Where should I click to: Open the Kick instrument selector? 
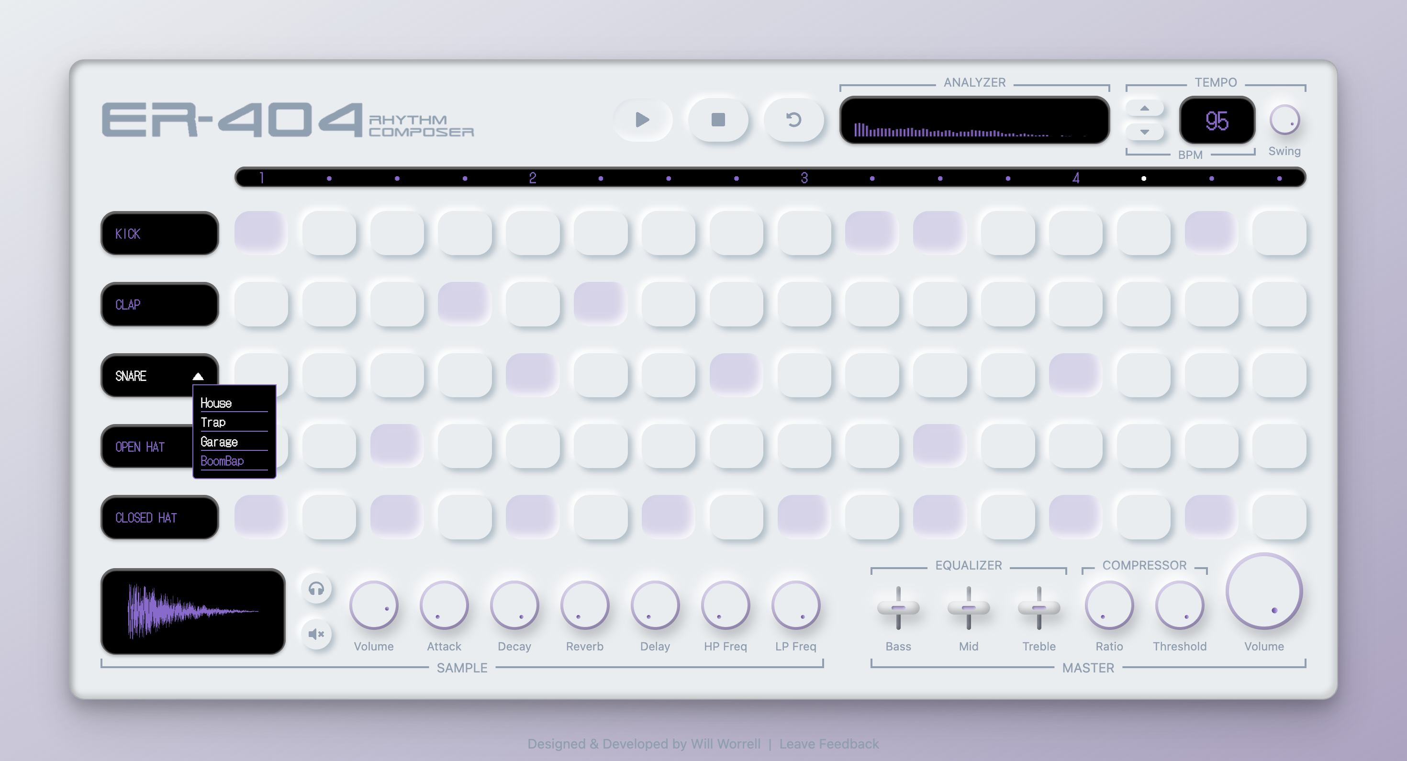pyautogui.click(x=159, y=233)
